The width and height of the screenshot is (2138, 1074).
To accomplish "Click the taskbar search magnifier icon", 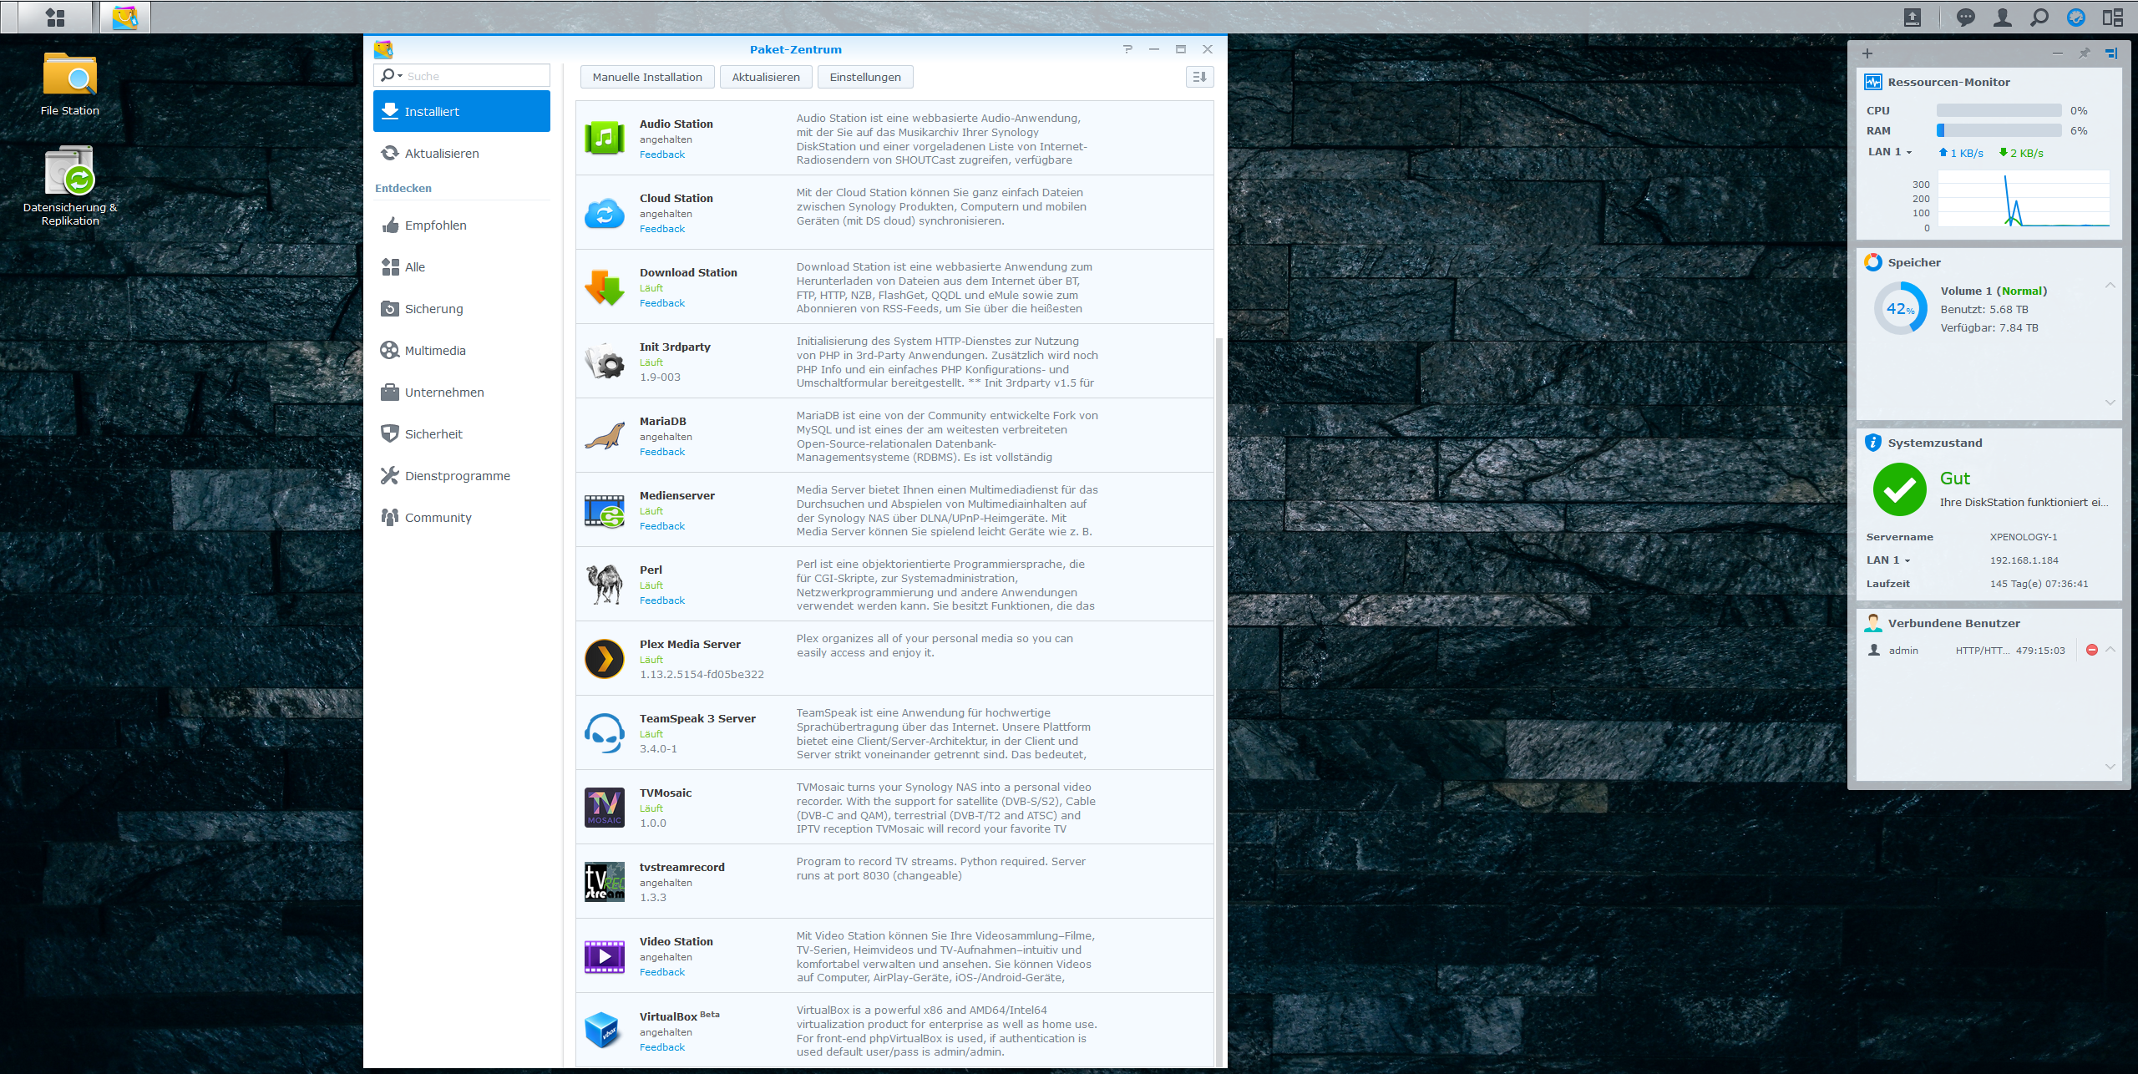I will (x=2039, y=18).
